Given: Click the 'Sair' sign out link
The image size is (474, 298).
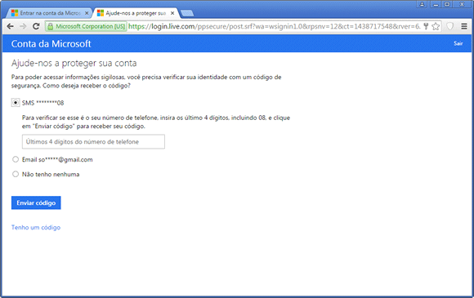Looking at the screenshot, I should point(458,43).
